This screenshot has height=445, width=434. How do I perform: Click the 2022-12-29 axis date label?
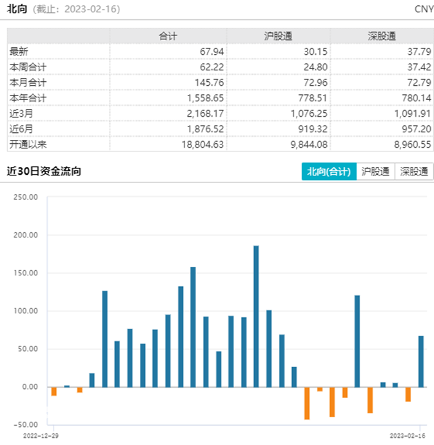(x=41, y=436)
